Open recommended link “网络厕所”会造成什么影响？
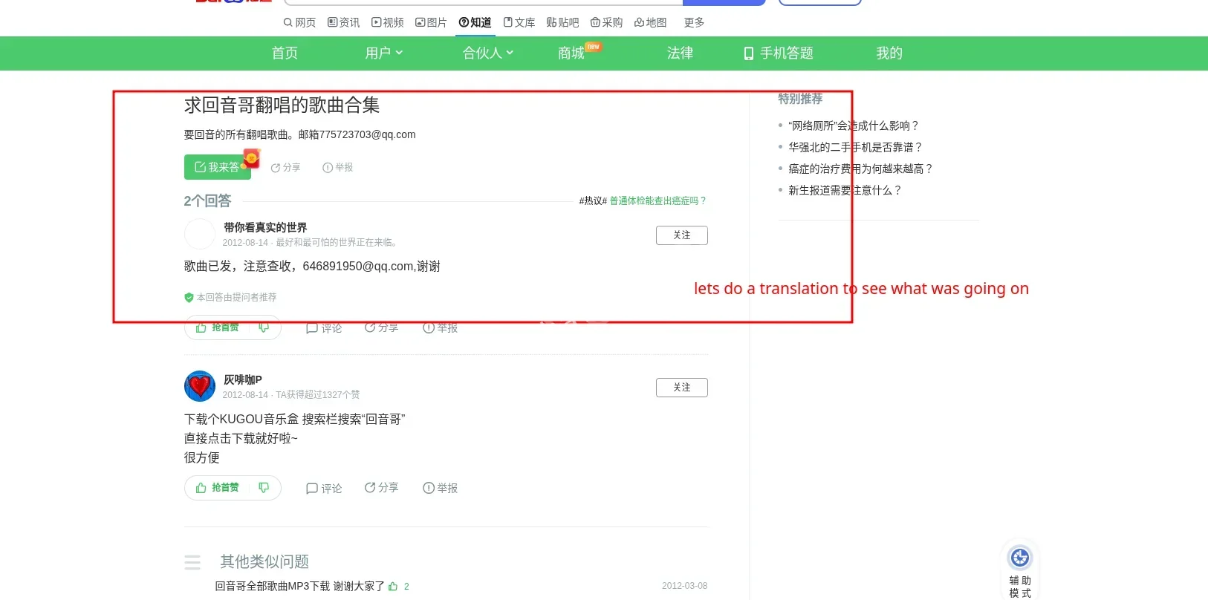This screenshot has height=600, width=1208. click(x=854, y=125)
